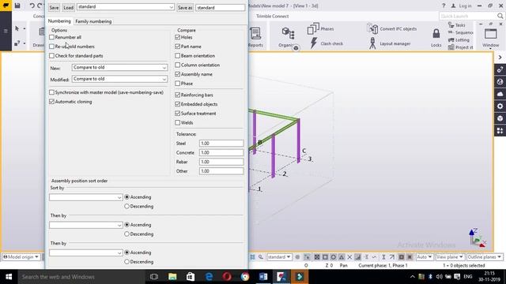Click the selection arrow tool at left
Screen dimensions: 506x284
[x=17, y=28]
